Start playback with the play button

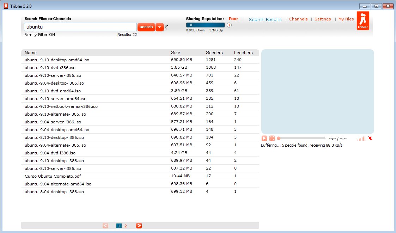pyautogui.click(x=264, y=138)
